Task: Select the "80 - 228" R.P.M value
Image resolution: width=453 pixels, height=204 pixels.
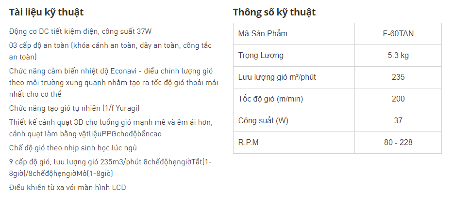Action: tap(398, 143)
